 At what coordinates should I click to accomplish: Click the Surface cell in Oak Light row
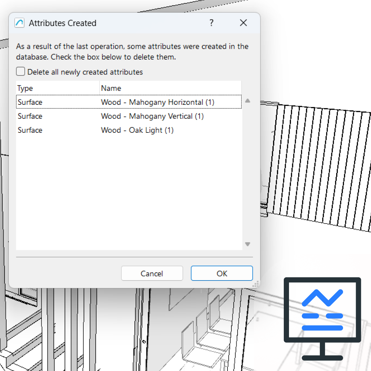click(x=30, y=130)
